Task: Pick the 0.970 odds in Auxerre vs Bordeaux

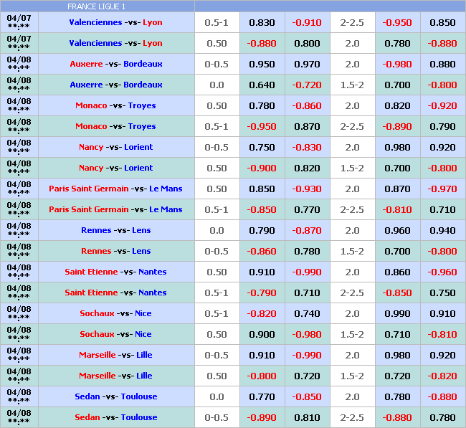Action: [x=307, y=64]
